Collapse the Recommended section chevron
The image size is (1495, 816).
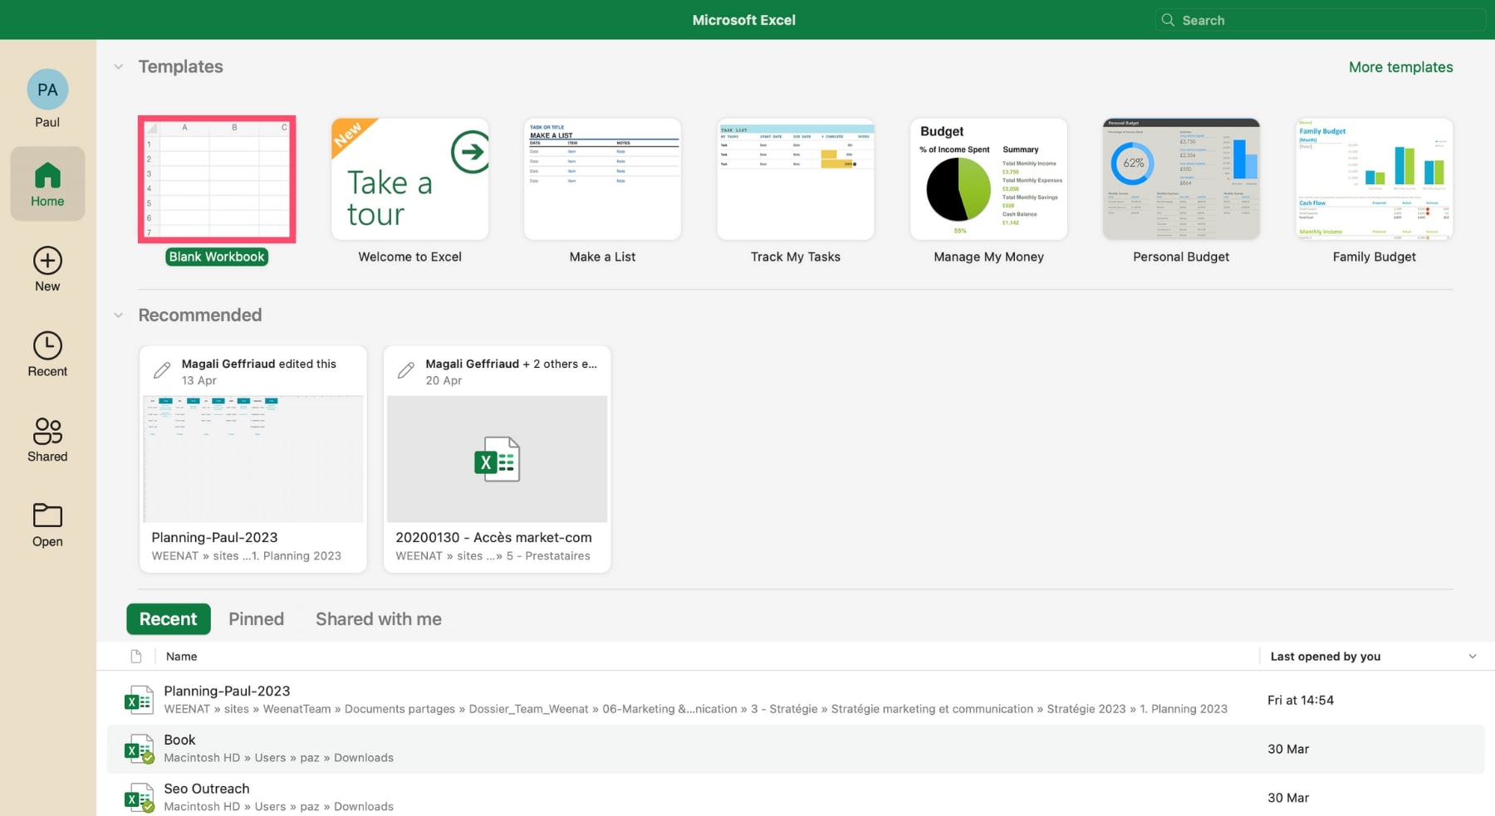119,315
